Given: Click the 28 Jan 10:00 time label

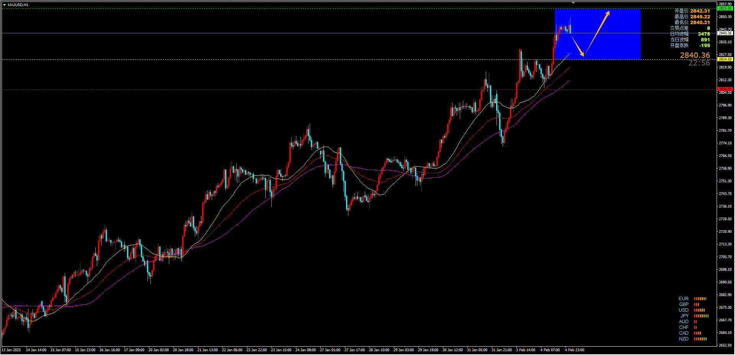Looking at the screenshot, I should pos(379,350).
